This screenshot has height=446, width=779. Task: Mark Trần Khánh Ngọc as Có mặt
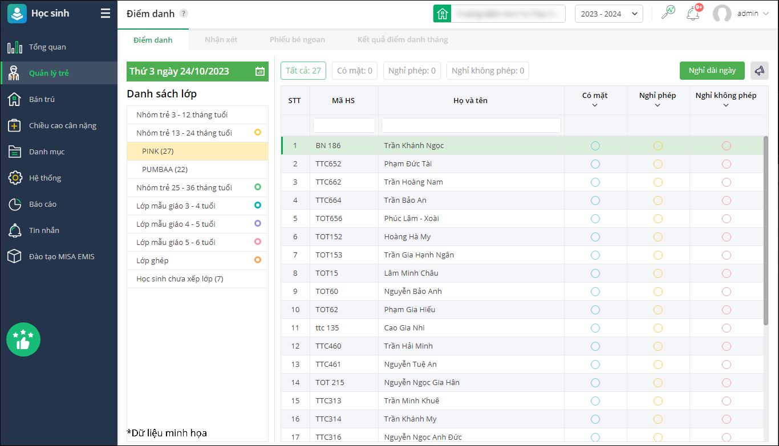click(595, 146)
